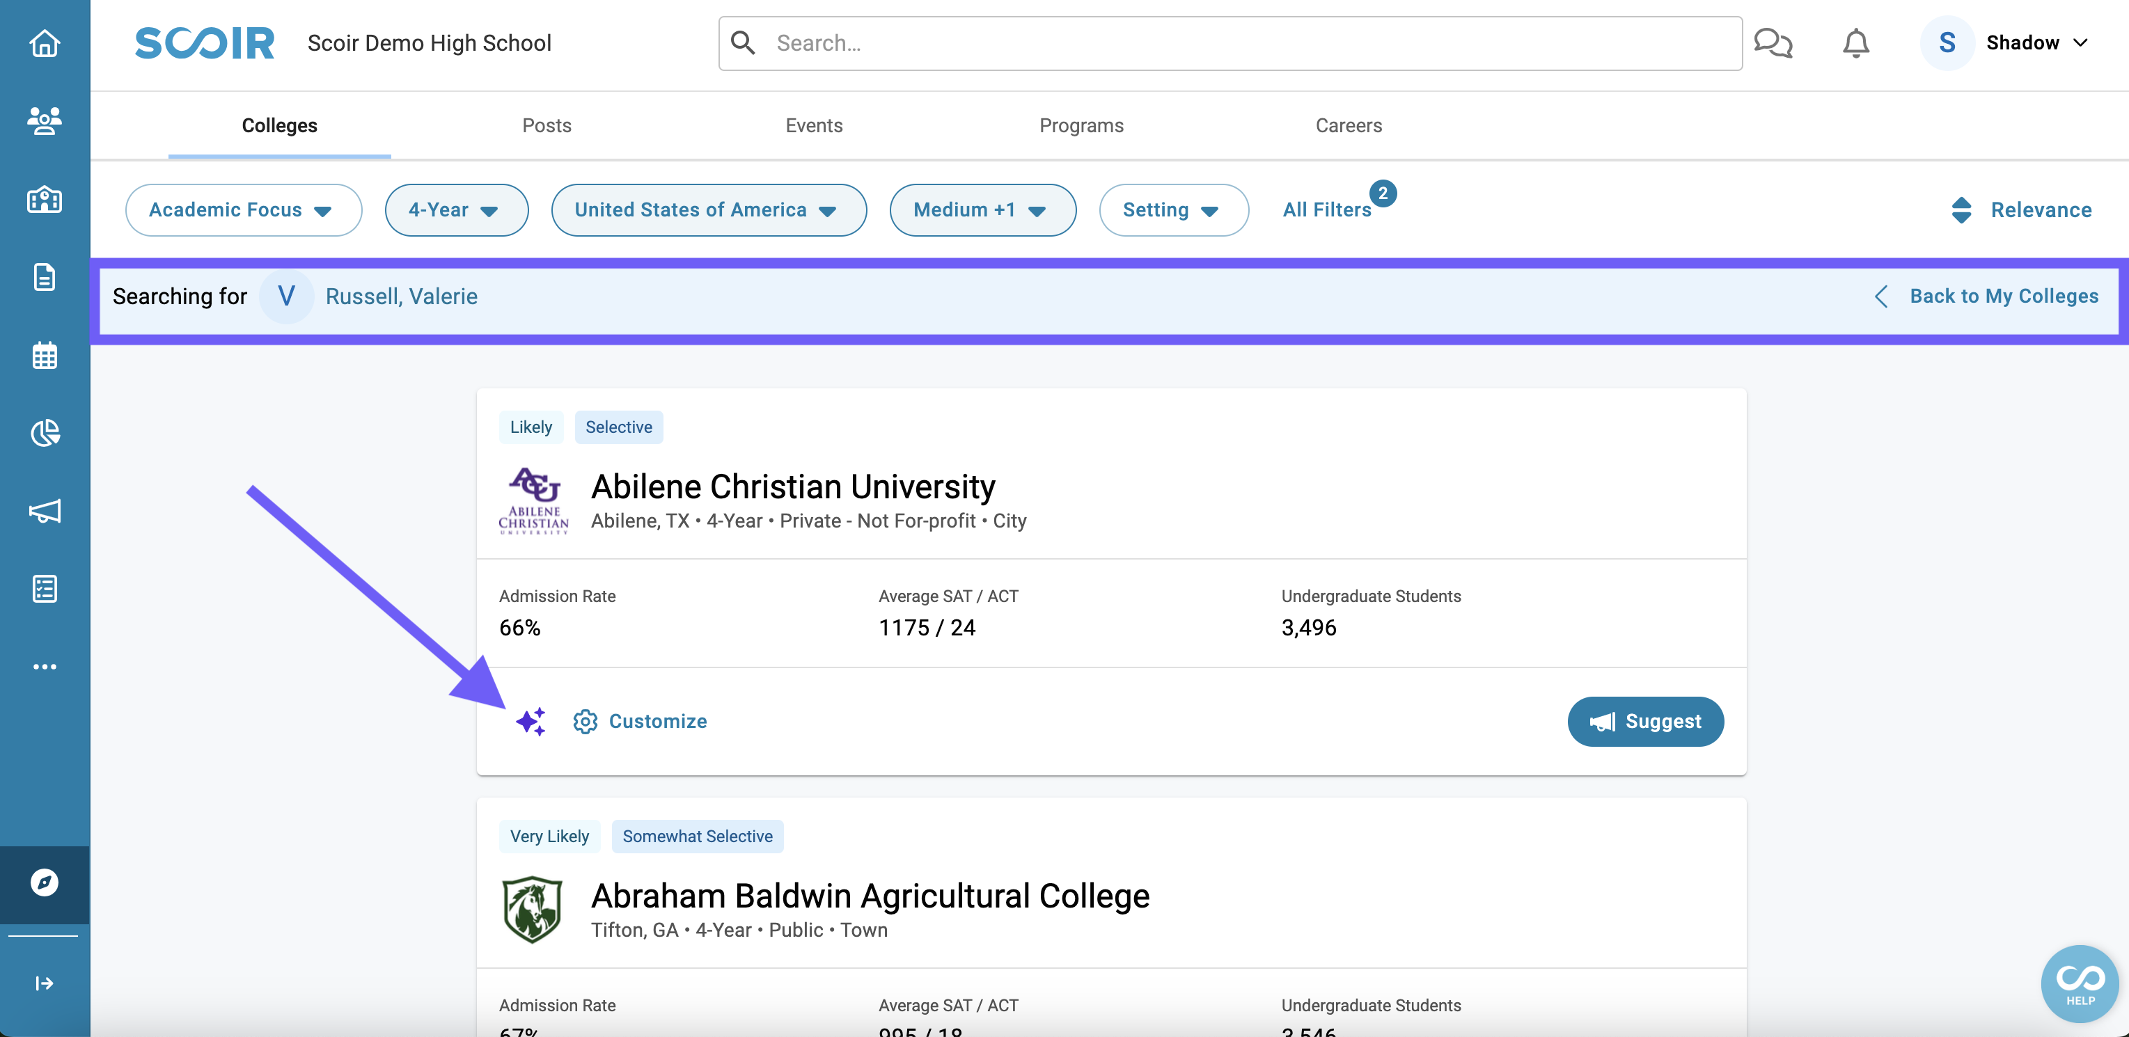Click the Somewhat Selective tag
This screenshot has height=1037, width=2129.
click(x=697, y=836)
